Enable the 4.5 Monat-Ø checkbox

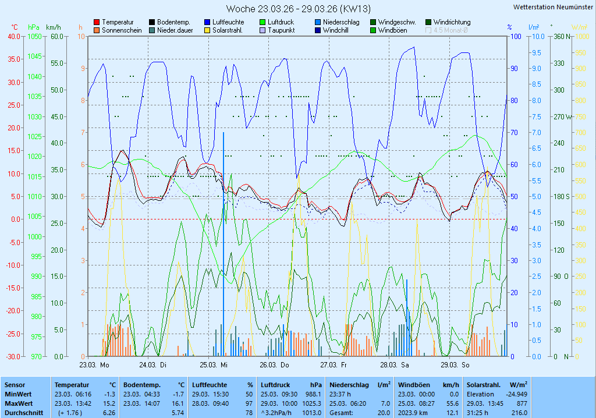(428, 30)
